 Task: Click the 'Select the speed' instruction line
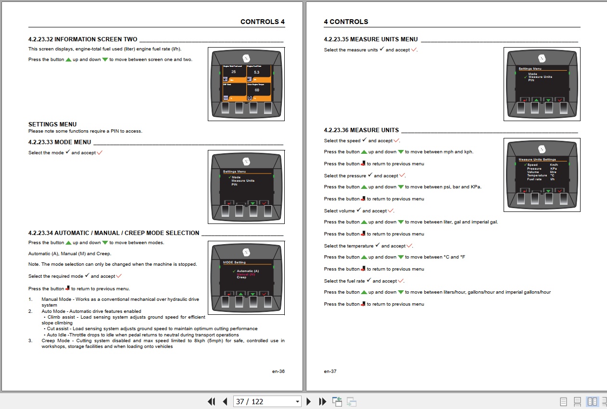(x=362, y=141)
